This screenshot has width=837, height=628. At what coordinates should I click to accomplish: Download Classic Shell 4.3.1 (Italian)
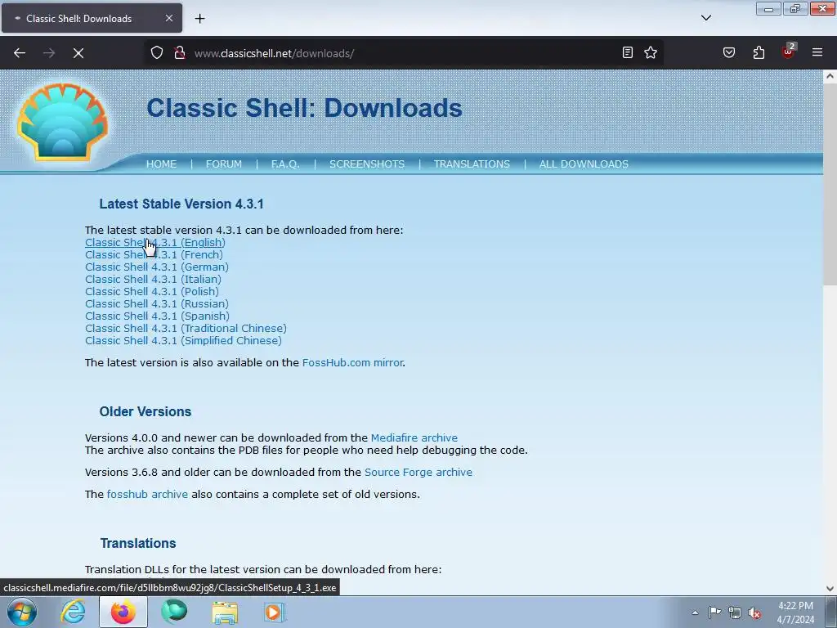click(x=153, y=280)
